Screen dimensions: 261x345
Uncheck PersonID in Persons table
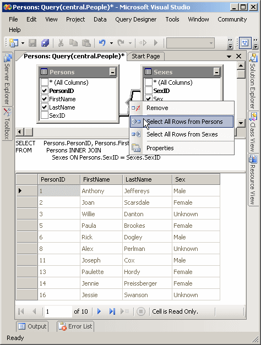45,90
